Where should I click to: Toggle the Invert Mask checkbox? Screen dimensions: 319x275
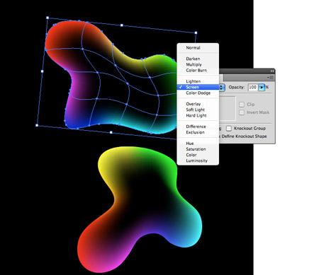242,112
